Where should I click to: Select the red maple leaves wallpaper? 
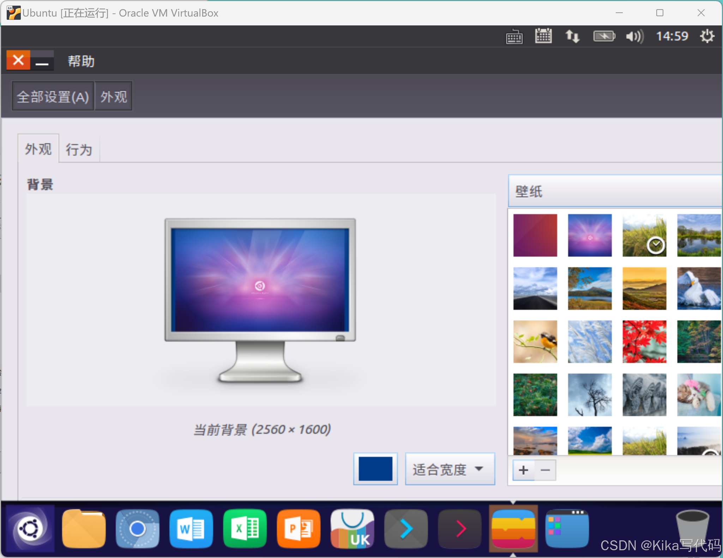(x=644, y=341)
